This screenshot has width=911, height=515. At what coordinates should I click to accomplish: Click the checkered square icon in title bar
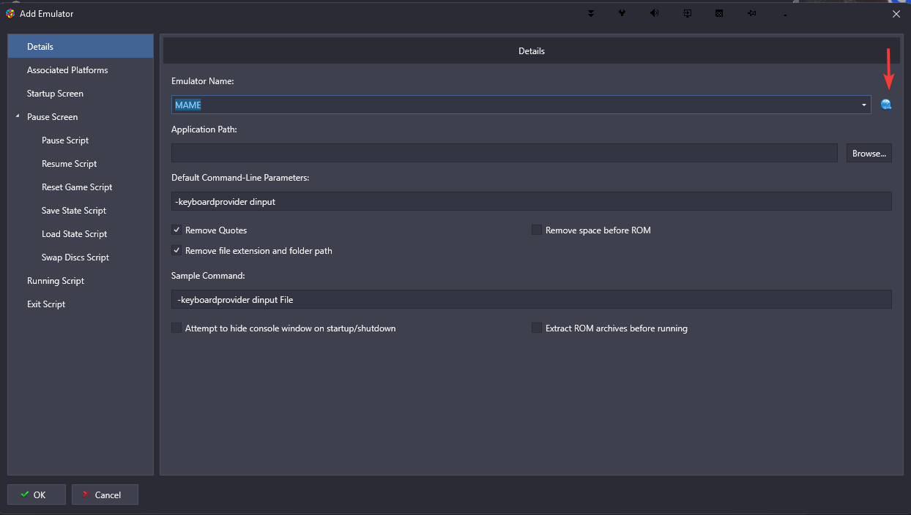(x=719, y=13)
